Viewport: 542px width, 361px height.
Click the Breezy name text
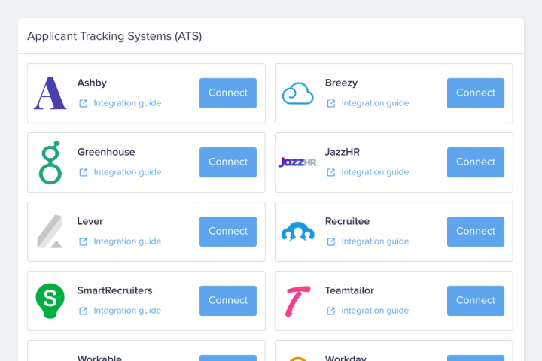(x=341, y=83)
